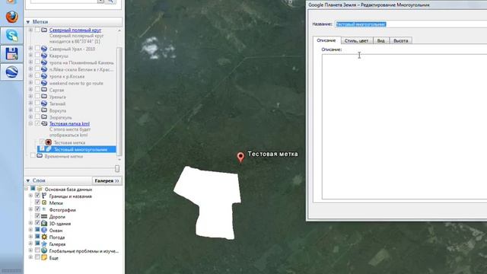This screenshot has height=274, width=487.
Task: Click the Дороги layer icon
Action: [44, 216]
